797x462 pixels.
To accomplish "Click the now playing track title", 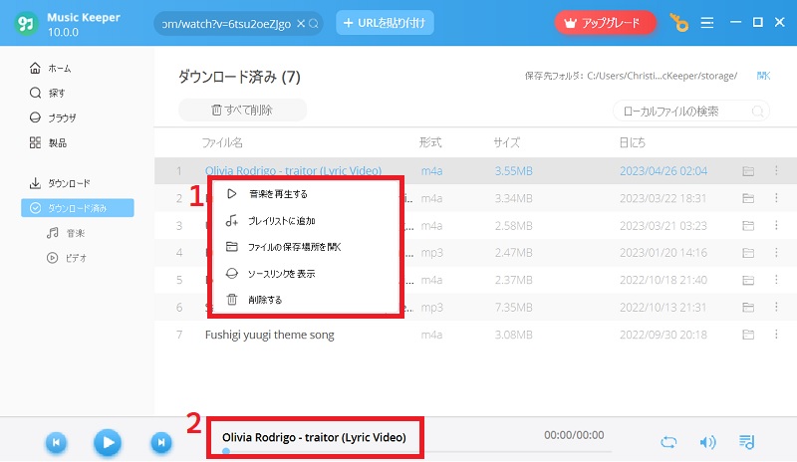I will (x=314, y=437).
